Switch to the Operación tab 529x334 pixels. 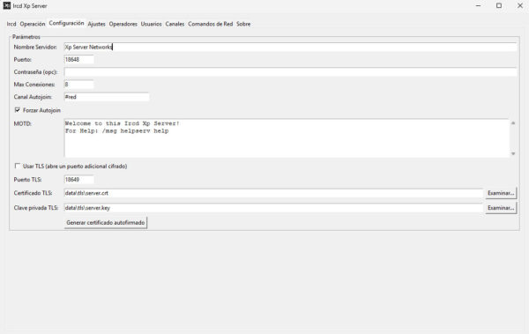33,24
